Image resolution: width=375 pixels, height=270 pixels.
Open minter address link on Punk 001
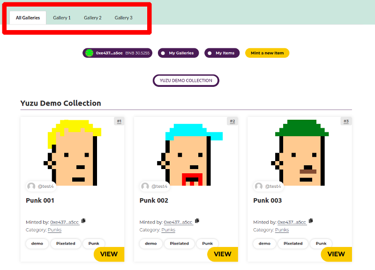[x=65, y=222]
